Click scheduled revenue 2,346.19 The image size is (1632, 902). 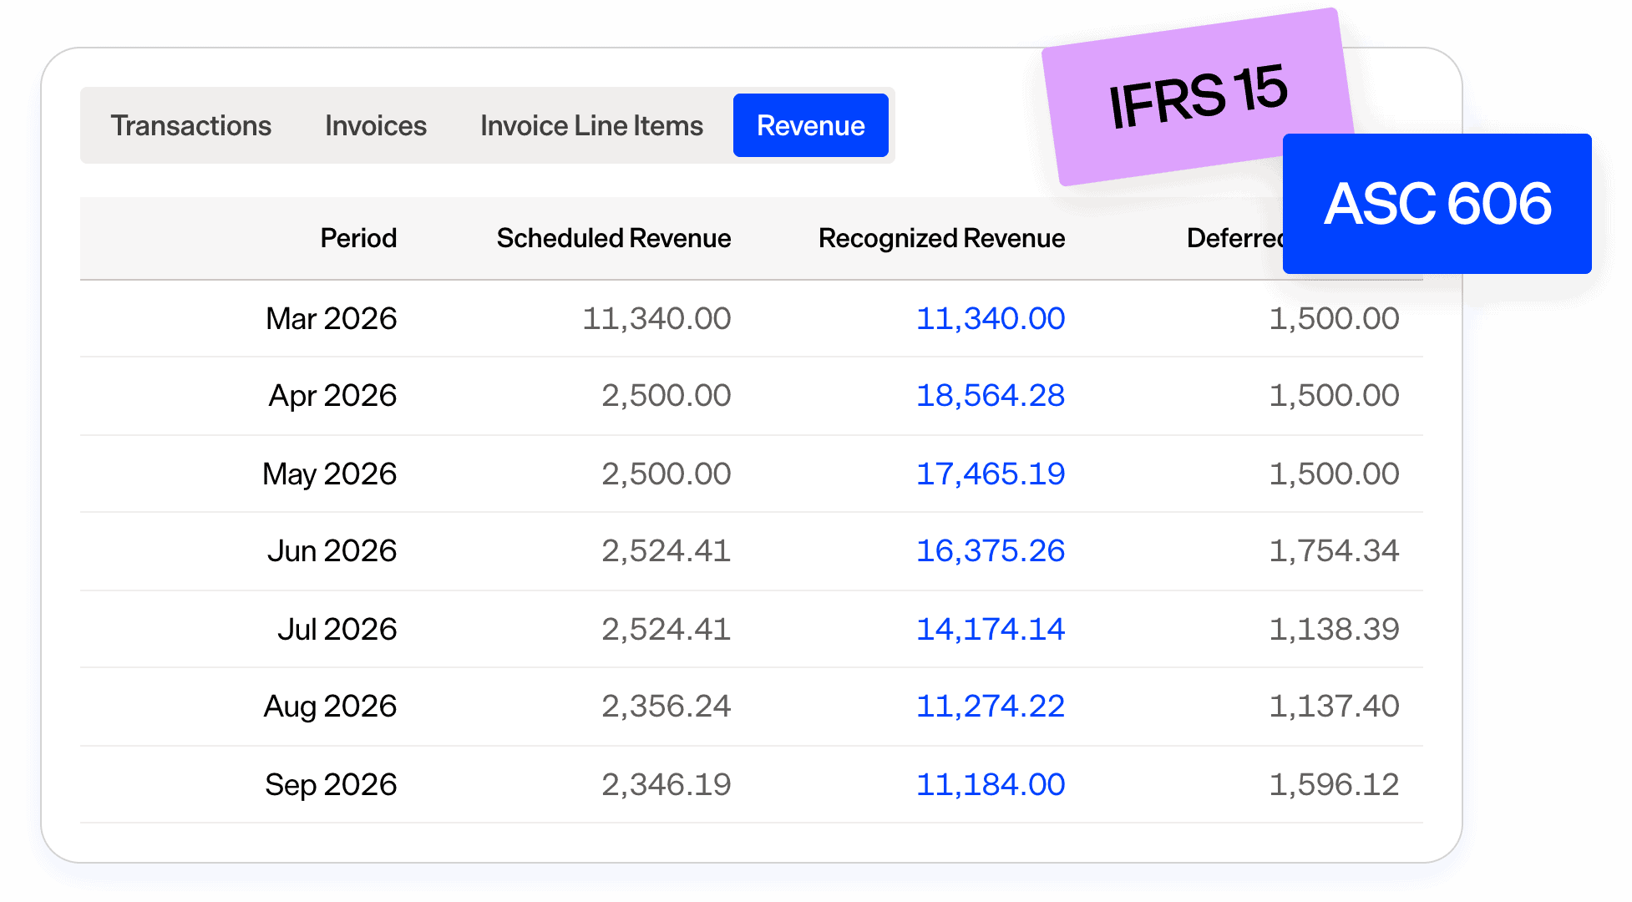point(666,784)
